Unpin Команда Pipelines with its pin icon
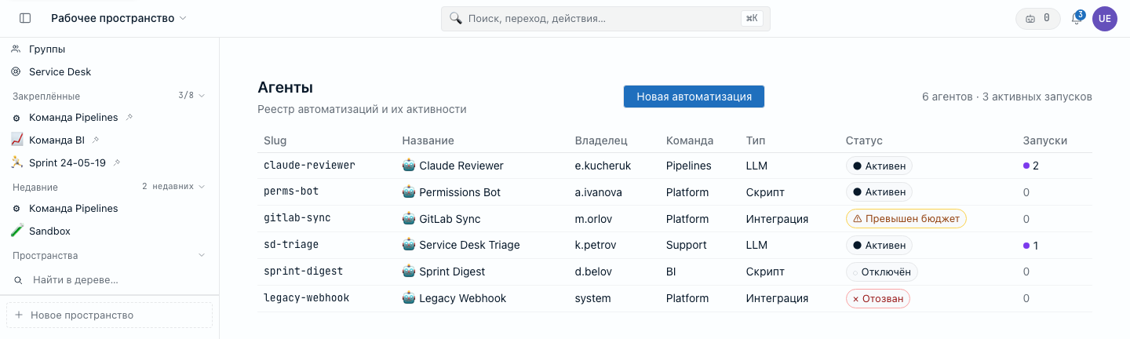 click(129, 118)
